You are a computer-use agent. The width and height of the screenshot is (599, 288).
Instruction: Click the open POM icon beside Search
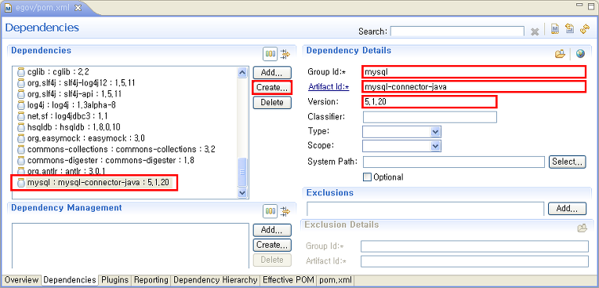[x=555, y=29]
